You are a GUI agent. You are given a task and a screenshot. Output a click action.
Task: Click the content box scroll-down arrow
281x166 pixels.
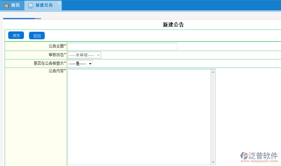[213, 162]
